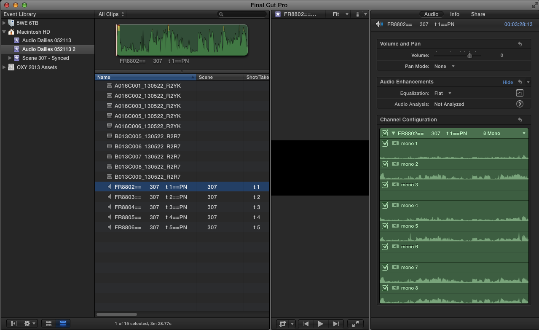Go to the previous edit in the viewer
Viewport: 539px width, 330px height.
point(306,324)
